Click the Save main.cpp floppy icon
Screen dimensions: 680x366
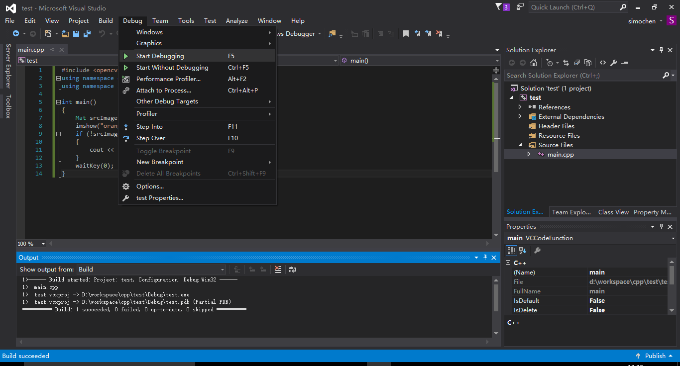[x=76, y=34]
